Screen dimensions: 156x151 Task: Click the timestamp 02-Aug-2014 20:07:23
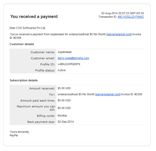point(115,13)
